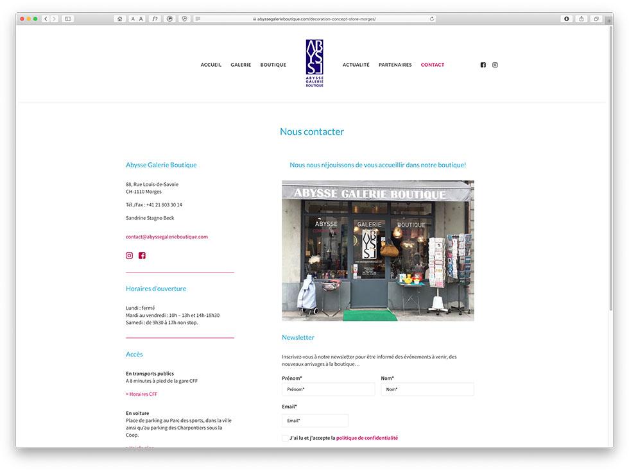Click the 'Samedi : de 9h30 à 17h' line
This screenshot has width=629, height=472.
click(x=162, y=323)
